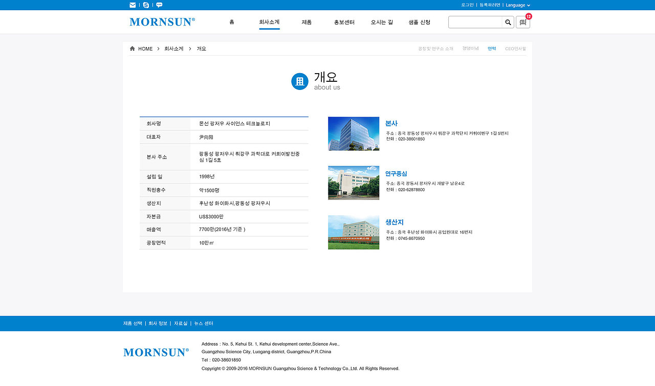Click 회사소개 in the breadcrumb trail
655x386 pixels.
[x=174, y=49]
